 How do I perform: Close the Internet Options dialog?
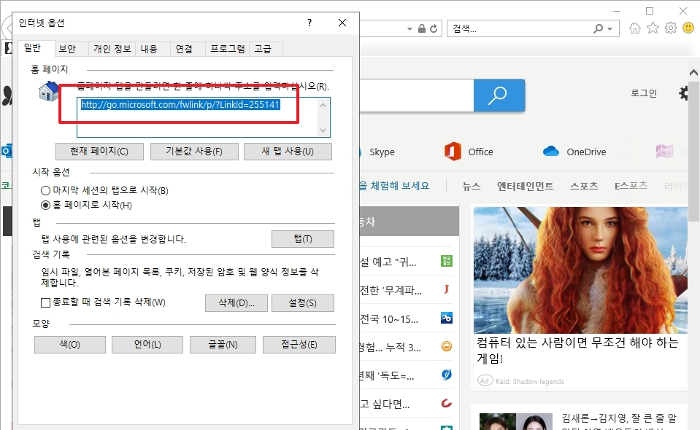(342, 23)
